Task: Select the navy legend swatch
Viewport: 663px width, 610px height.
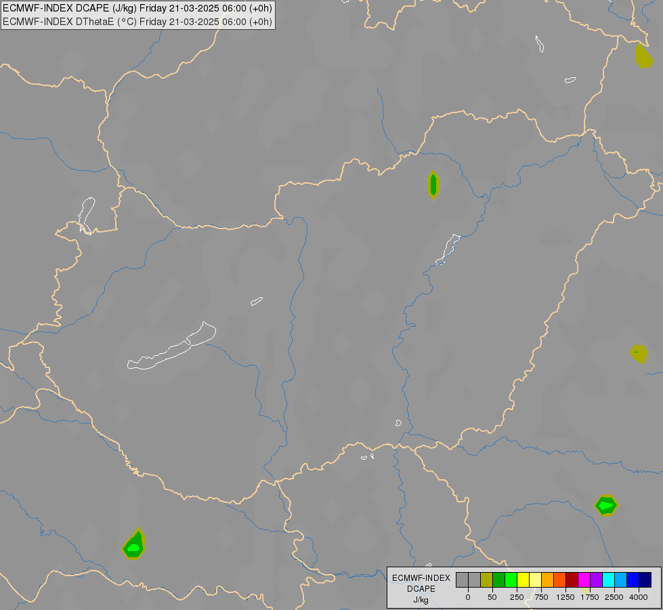Action: 645,580
